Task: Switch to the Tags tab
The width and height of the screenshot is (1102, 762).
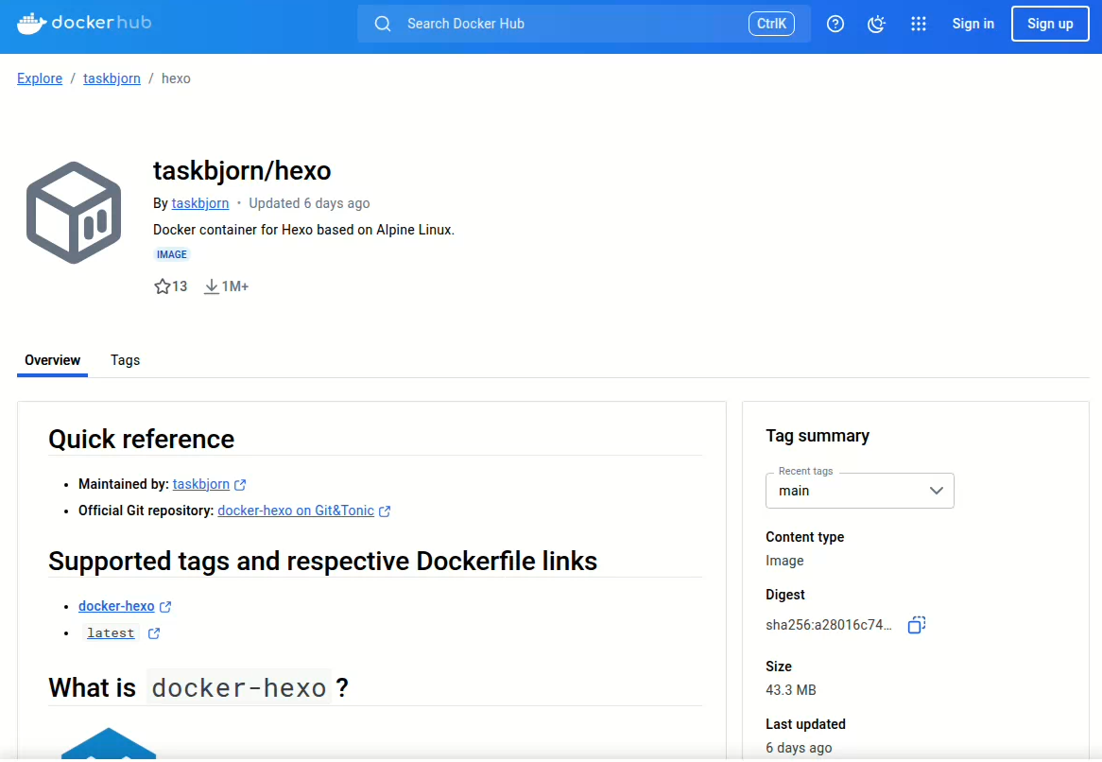Action: (125, 360)
